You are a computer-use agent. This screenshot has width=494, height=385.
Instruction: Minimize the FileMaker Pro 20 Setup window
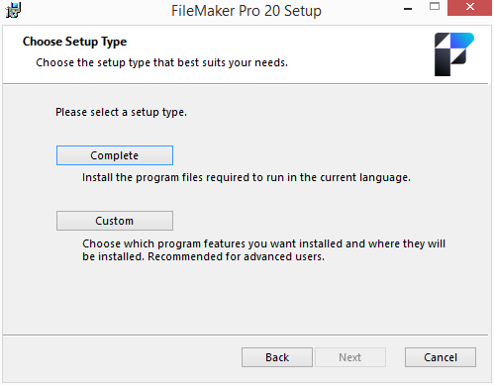point(408,9)
